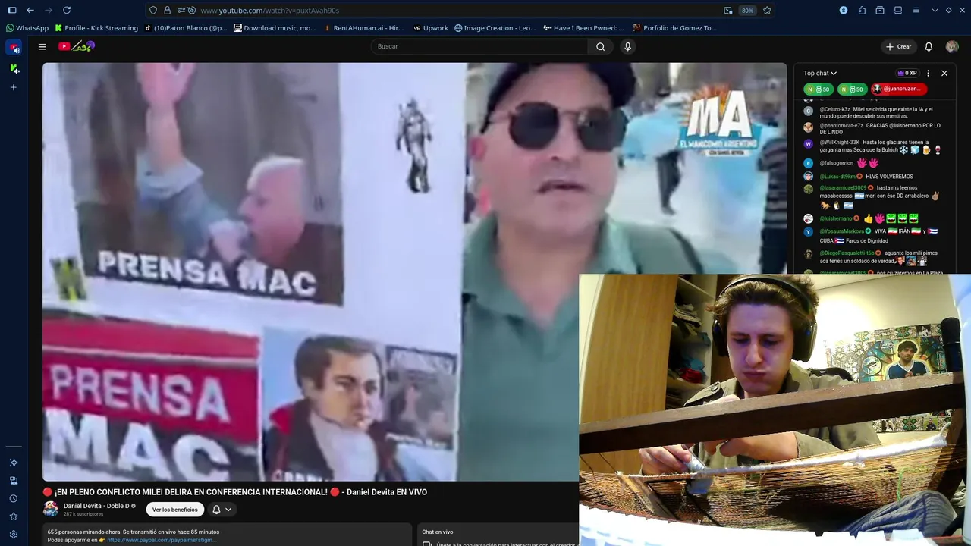Open the RentAHuman.ai bookmark
971x546 pixels.
[363, 28]
